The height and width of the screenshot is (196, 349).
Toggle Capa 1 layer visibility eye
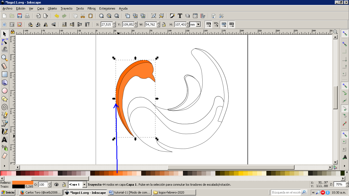(x=56, y=184)
